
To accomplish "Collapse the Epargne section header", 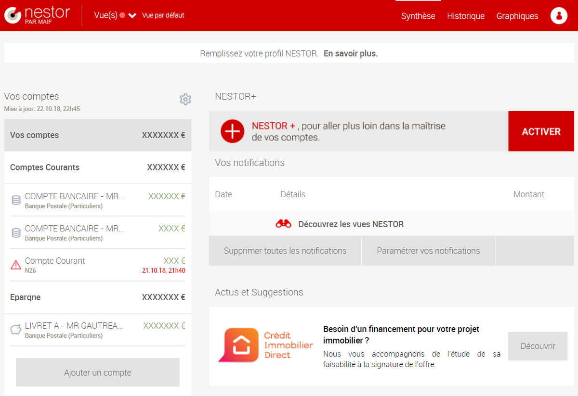I will 98,297.
